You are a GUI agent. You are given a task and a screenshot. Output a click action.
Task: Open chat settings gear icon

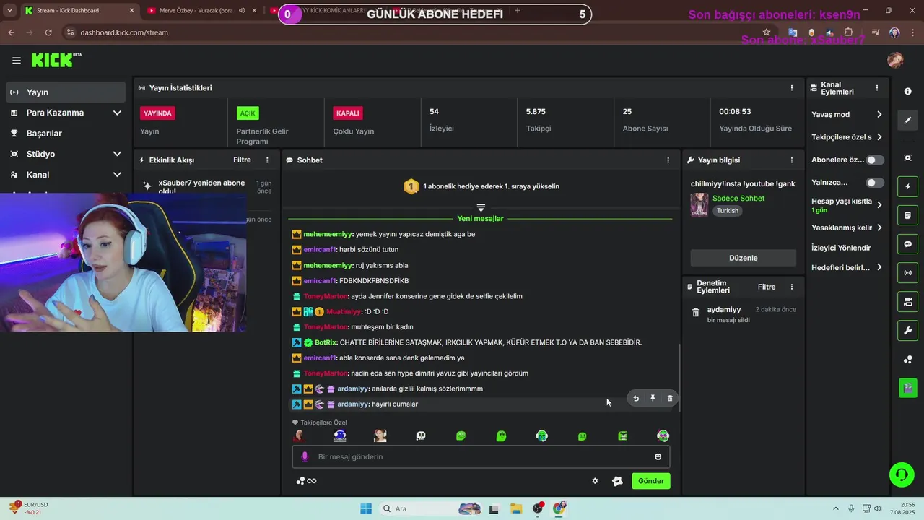595,481
